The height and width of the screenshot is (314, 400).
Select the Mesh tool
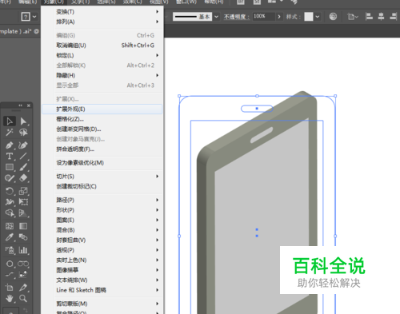click(x=10, y=226)
